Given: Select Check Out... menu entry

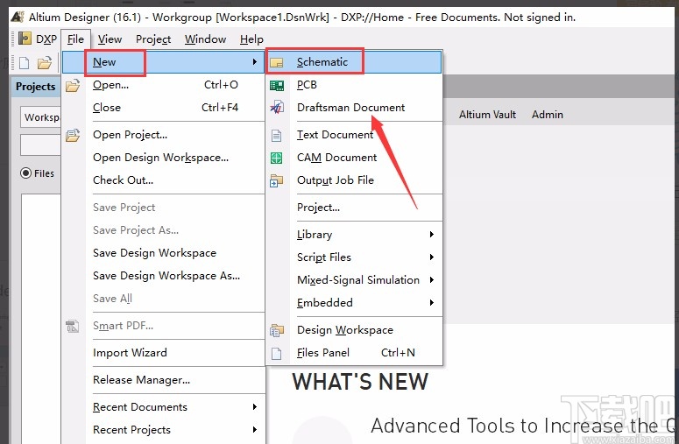Looking at the screenshot, I should 163,180.
